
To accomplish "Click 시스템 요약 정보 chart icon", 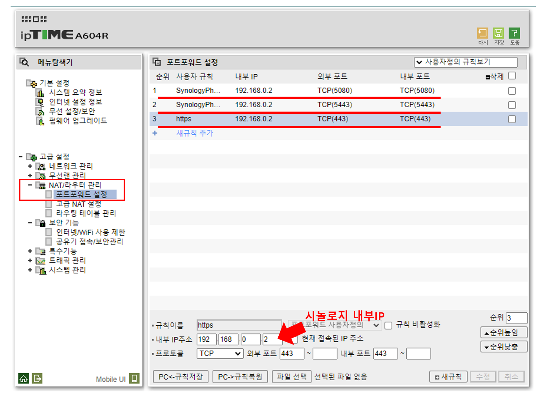I will [x=40, y=93].
